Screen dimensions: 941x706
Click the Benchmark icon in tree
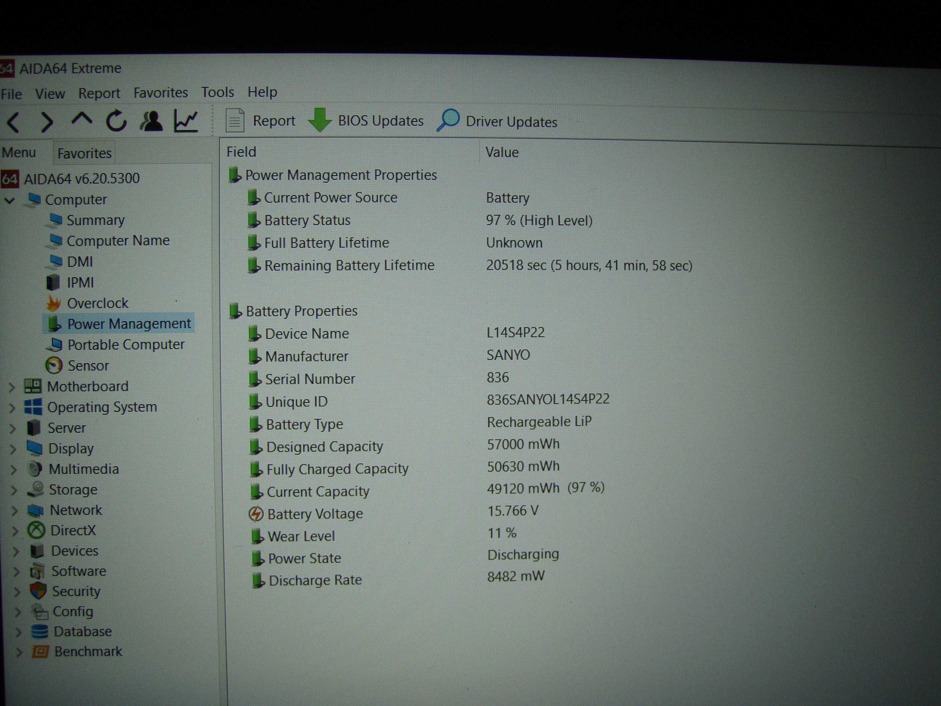click(x=40, y=651)
